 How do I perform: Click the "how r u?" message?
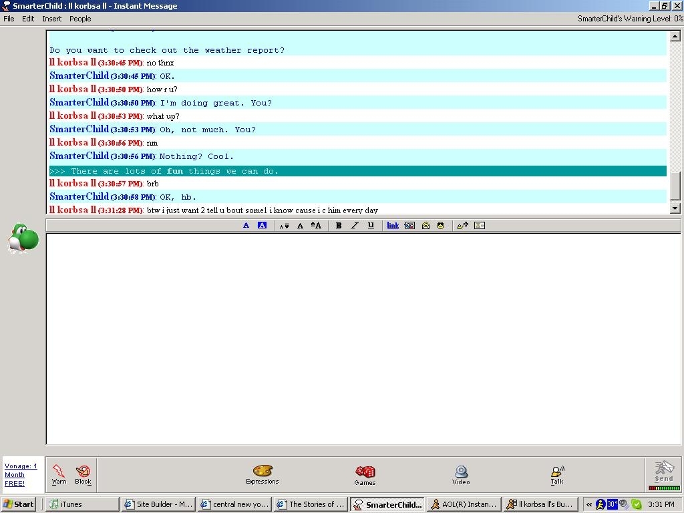click(162, 90)
